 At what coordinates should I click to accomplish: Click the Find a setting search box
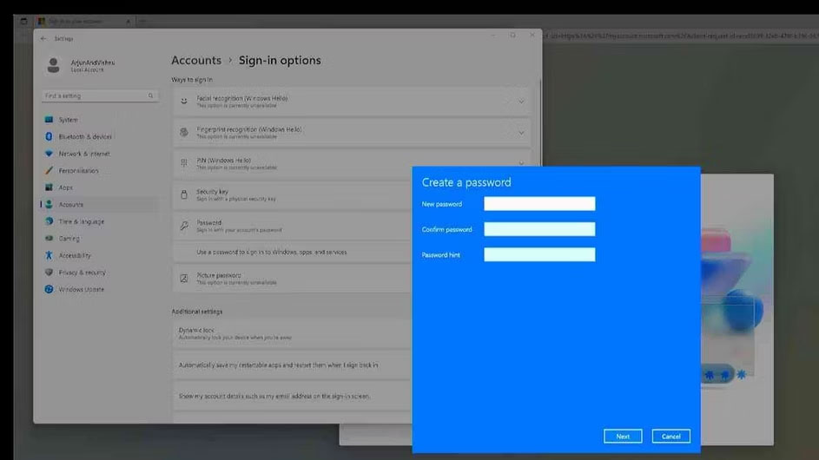(x=99, y=95)
